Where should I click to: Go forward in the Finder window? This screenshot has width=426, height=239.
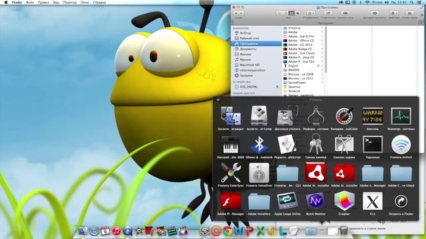pyautogui.click(x=241, y=13)
